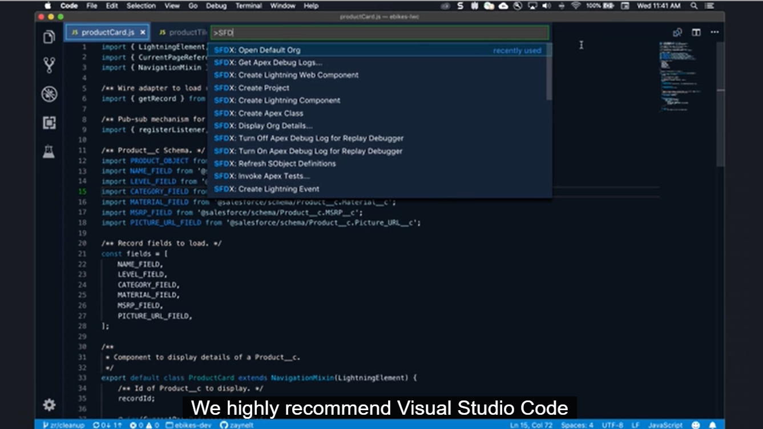Change indentation via Spaces: 4
Screen dimensions: 763x429
(577, 424)
